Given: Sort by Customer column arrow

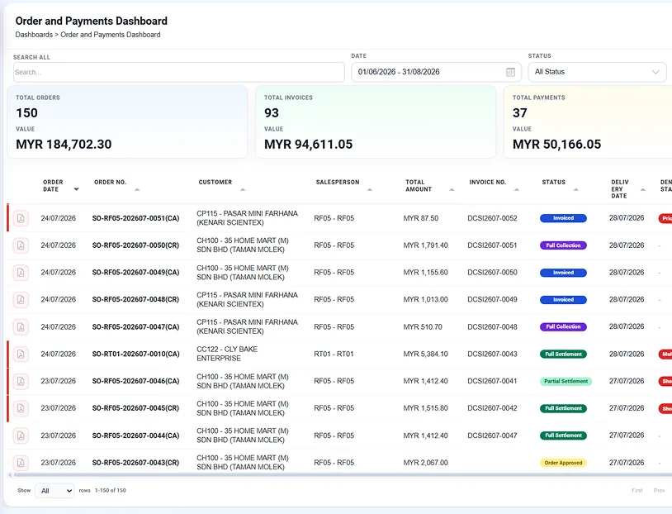Looking at the screenshot, I should [243, 189].
